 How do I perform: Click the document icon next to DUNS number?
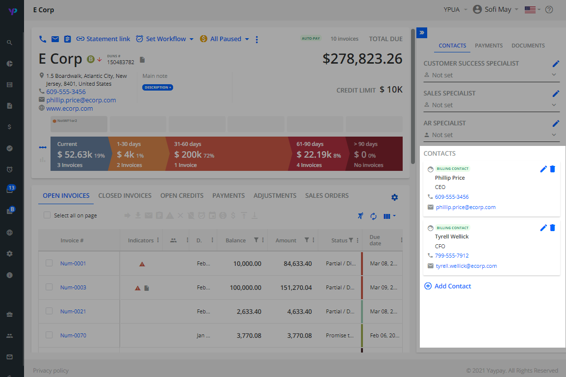tap(142, 59)
